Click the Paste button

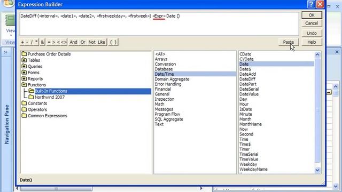[x=289, y=42]
